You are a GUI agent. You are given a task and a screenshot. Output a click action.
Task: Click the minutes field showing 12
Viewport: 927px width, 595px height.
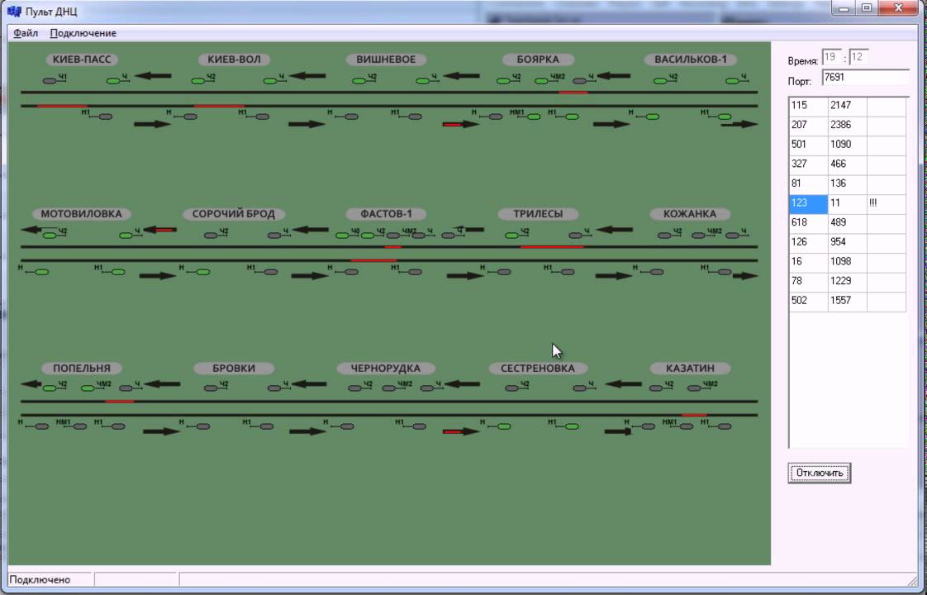pos(858,57)
